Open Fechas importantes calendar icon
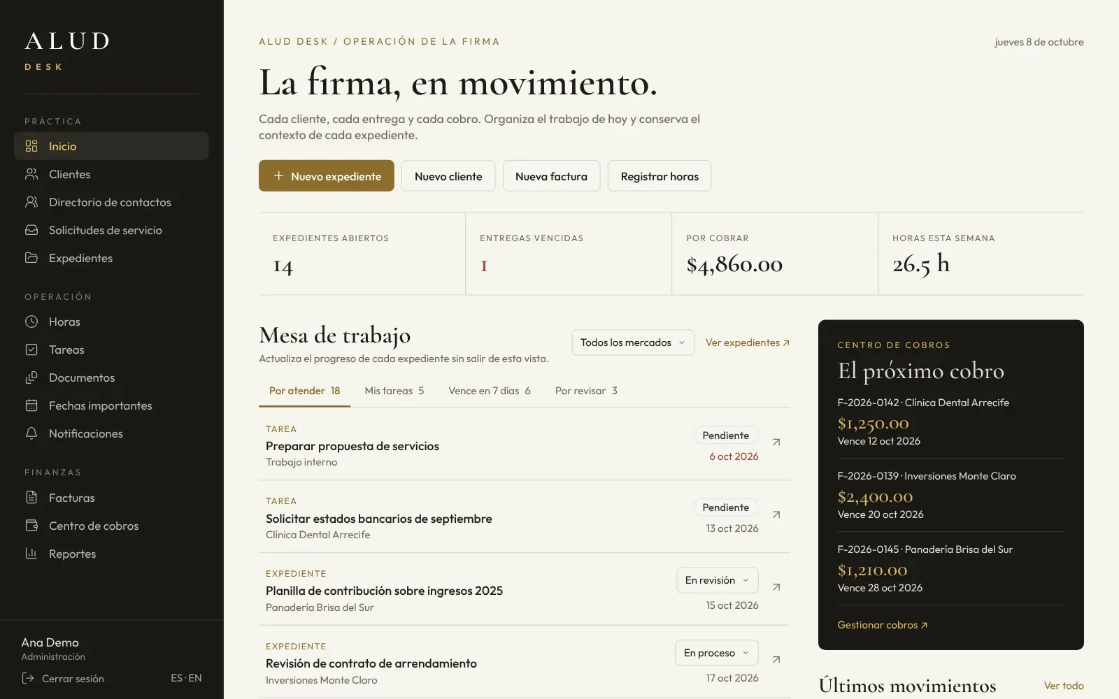Viewport: 1119px width, 699px height. pos(31,405)
